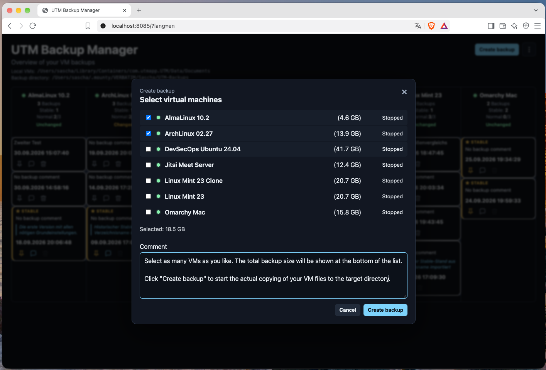Open a new browser tab
Viewport: 546px width, 370px height.
139,10
